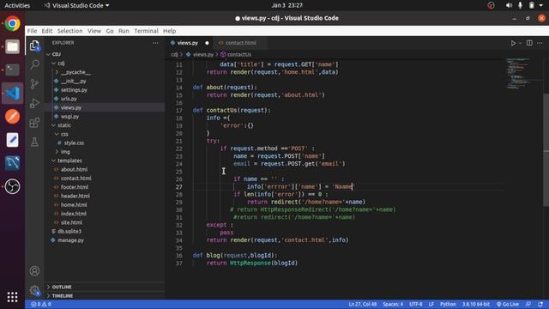
Task: Open Explorer Views and More Actions ellipsis
Action: 155,43
